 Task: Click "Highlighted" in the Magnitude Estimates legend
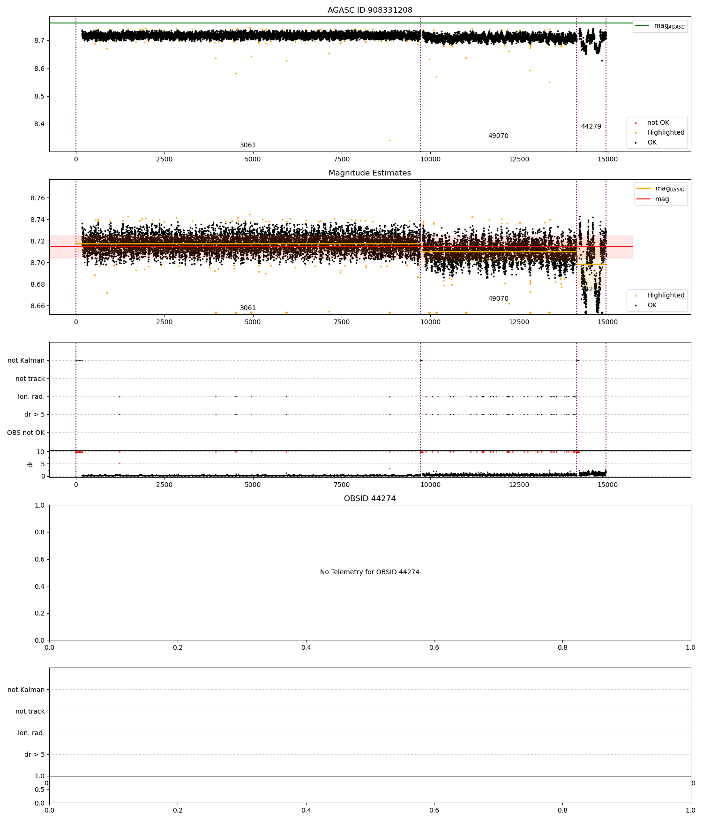point(666,296)
